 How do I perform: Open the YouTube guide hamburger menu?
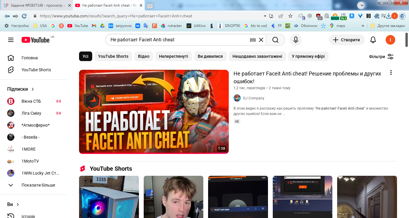tap(11, 40)
